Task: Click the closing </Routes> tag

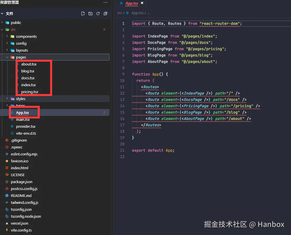Action: tap(151, 125)
